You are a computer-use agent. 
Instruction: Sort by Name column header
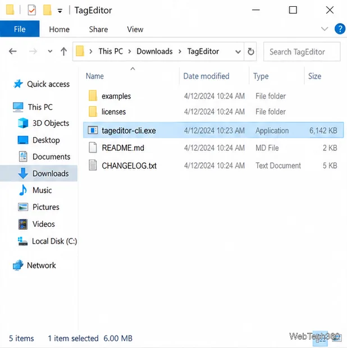pos(95,76)
